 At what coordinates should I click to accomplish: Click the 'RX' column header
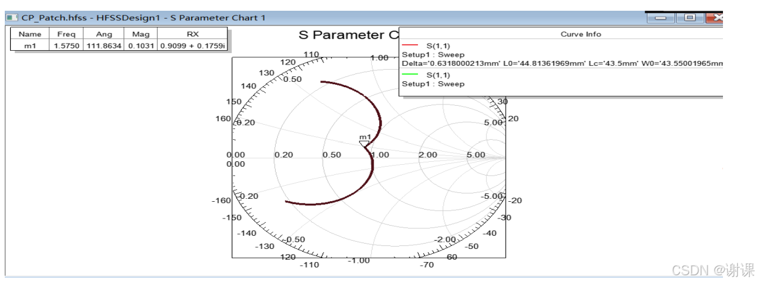pos(193,35)
